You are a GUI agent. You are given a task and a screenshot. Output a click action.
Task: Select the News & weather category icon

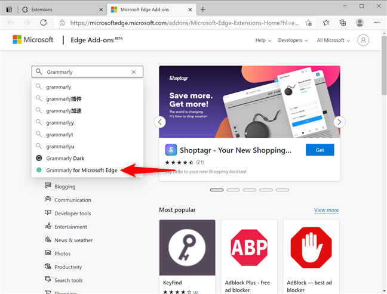coord(48,239)
